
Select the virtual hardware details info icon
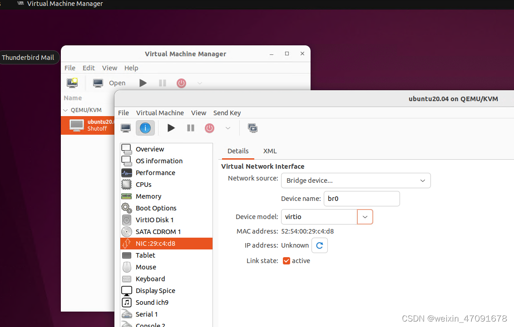145,128
